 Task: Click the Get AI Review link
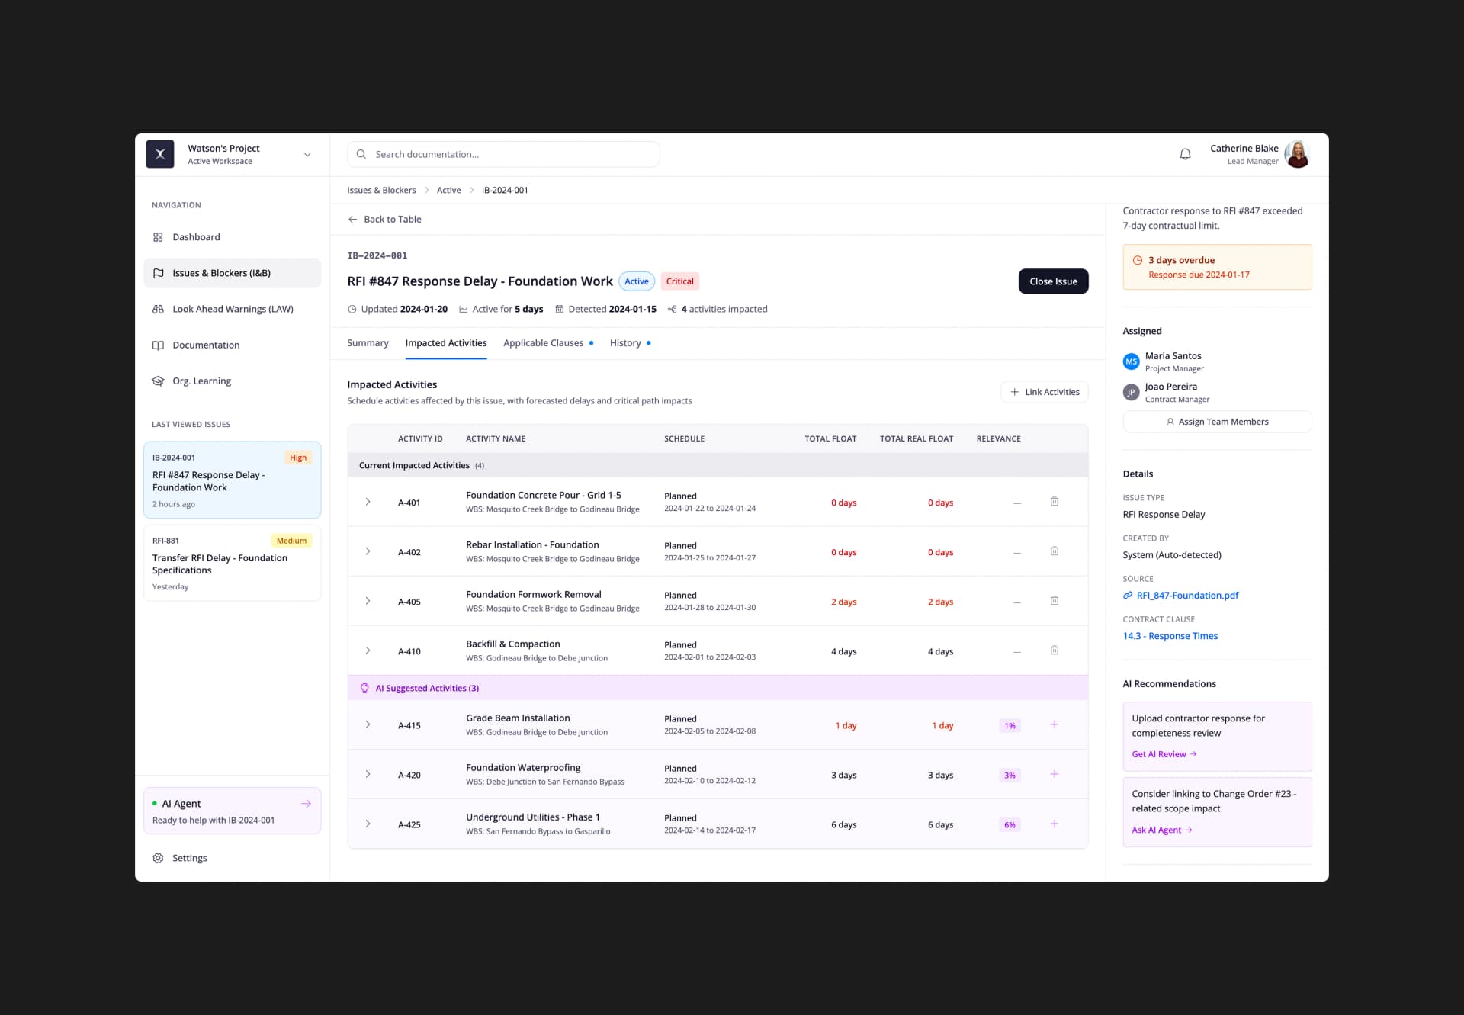coord(1164,754)
